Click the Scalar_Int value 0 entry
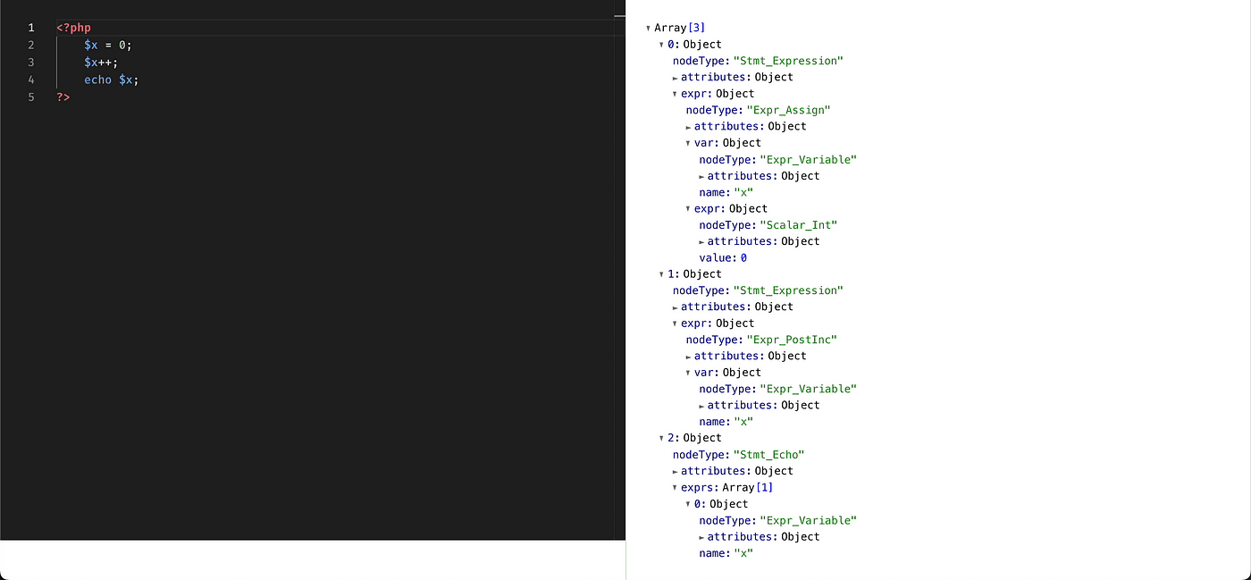This screenshot has width=1251, height=580. [x=723, y=257]
